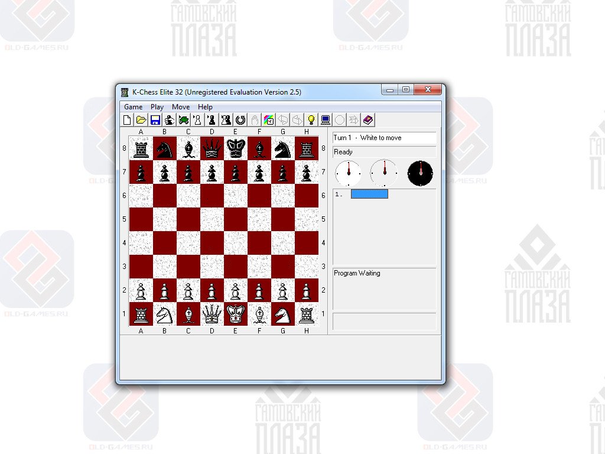Click the rabbit toolbar icon
605x454 pixels.
point(170,120)
